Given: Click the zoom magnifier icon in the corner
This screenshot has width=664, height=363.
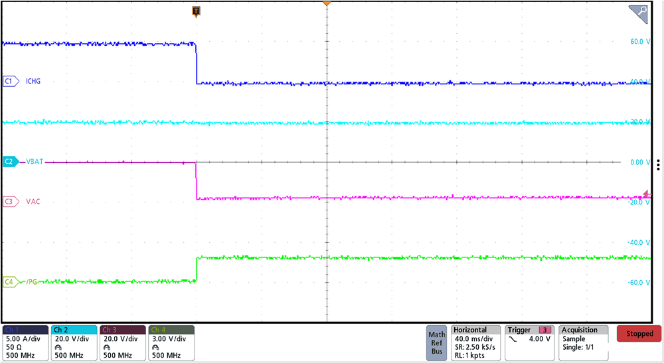Looking at the screenshot, I should (638, 13).
